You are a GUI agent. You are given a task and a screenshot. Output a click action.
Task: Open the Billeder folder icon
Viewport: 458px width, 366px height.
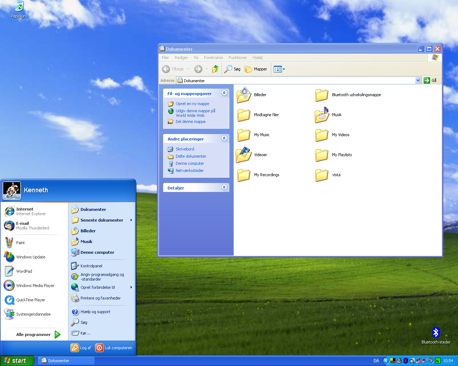point(244,95)
